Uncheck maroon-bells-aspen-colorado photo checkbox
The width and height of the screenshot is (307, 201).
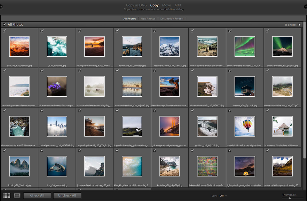click(267, 150)
